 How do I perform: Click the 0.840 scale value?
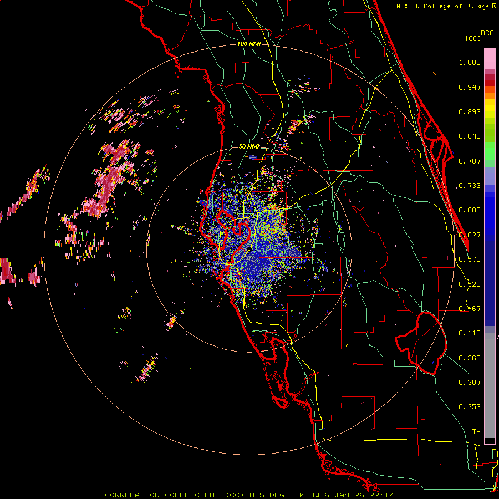(x=470, y=136)
